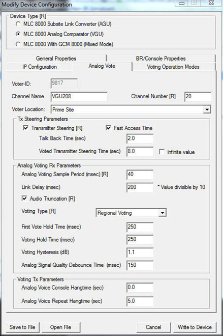Go to IP Configuration tab
Image resolution: width=223 pixels, height=336 pixels.
(40, 67)
